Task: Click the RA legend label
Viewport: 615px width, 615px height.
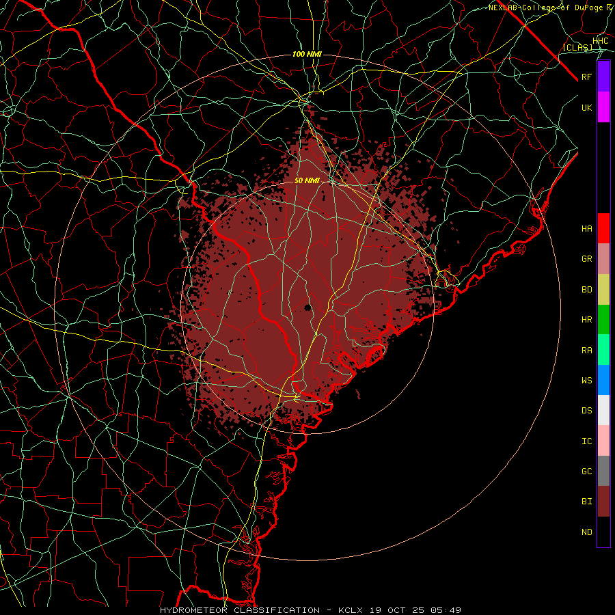Action: (x=587, y=351)
